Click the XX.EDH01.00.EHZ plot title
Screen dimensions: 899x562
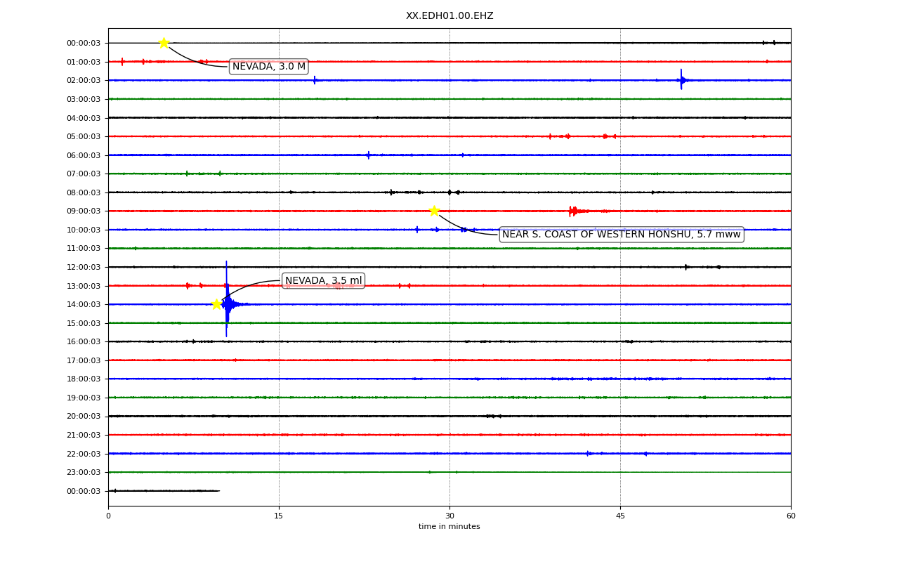pos(449,16)
